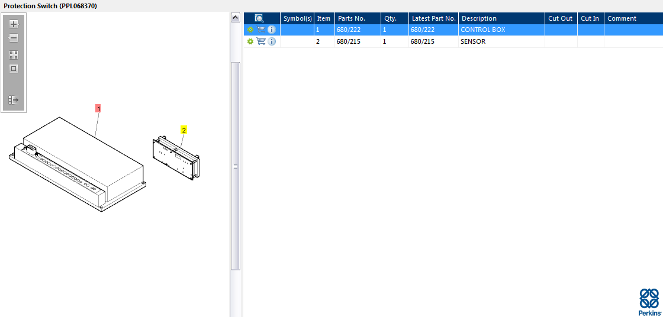
Task: Open info for CONTROL BOX row
Action: 272,30
